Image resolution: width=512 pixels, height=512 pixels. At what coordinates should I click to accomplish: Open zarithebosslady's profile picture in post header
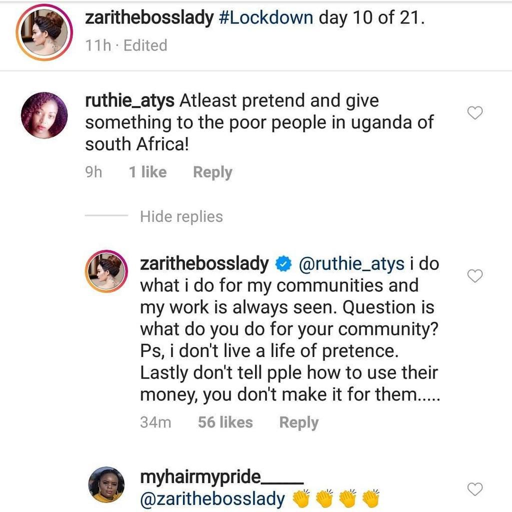[x=44, y=32]
